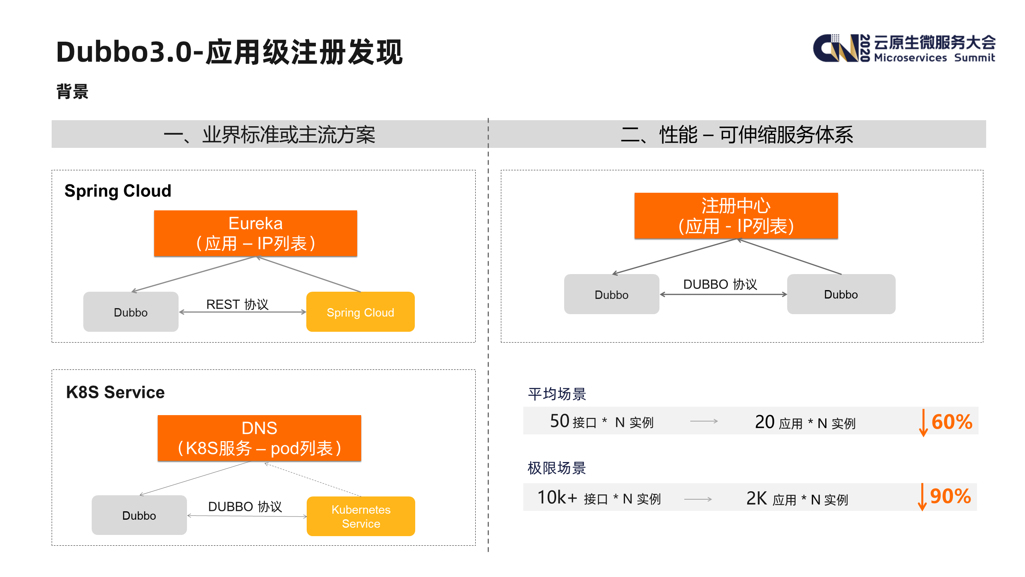Select the orange DNS K8S服务 box
The width and height of the screenshot is (1025, 577).
259,438
